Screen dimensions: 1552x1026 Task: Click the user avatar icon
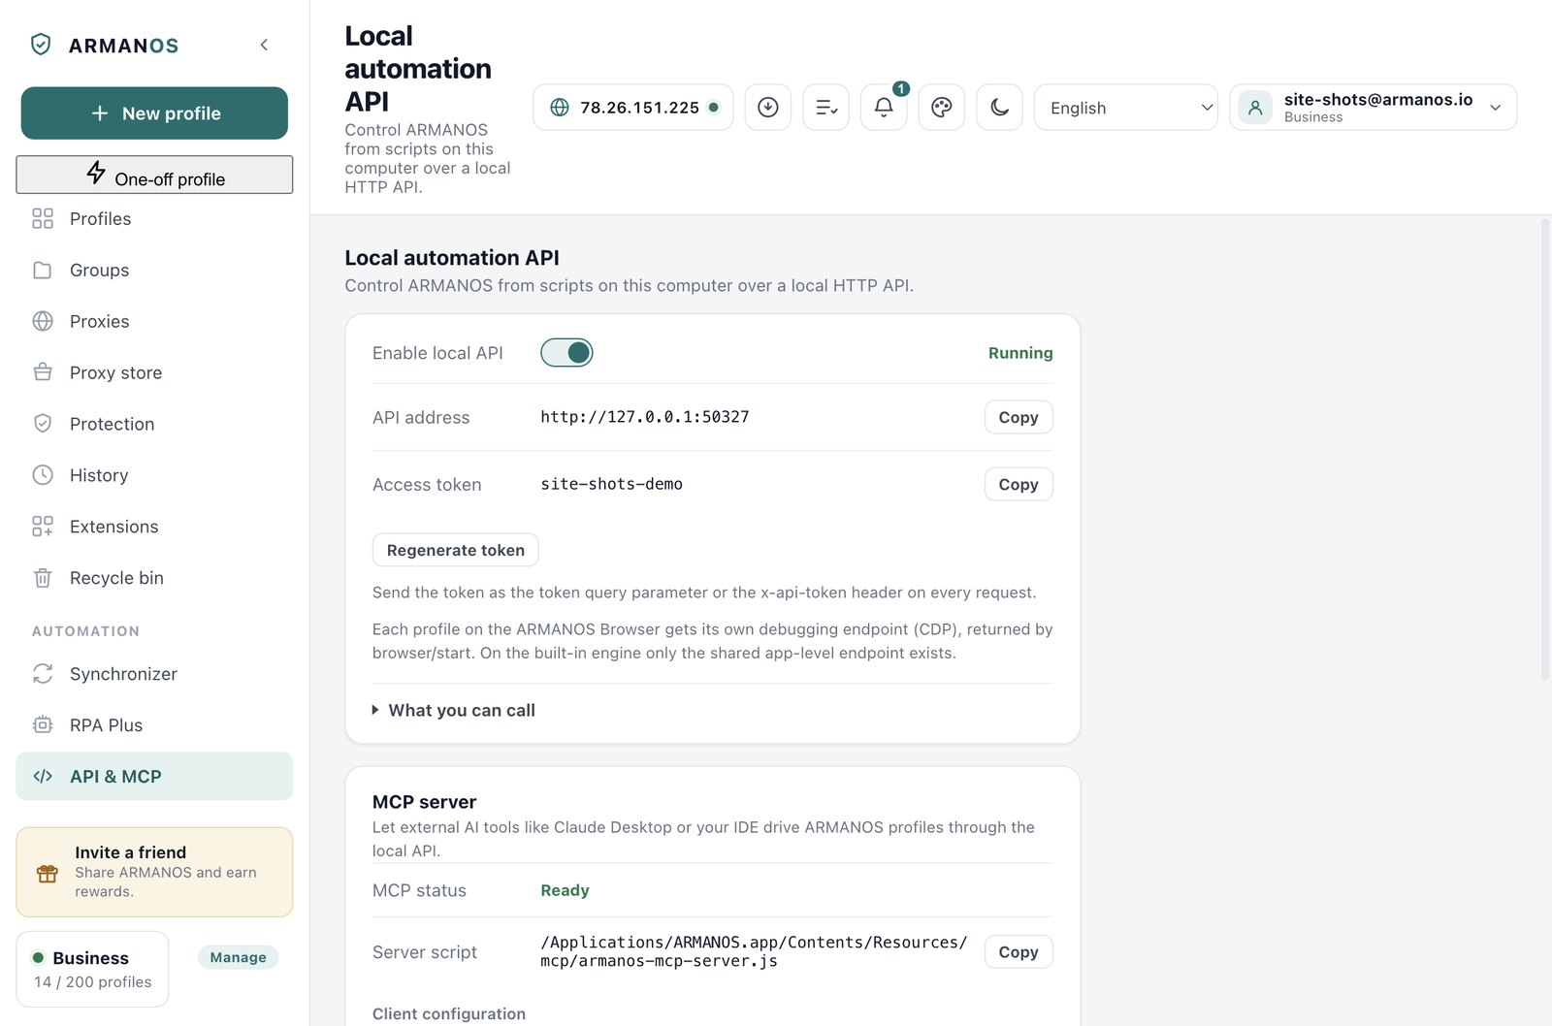[x=1255, y=107]
